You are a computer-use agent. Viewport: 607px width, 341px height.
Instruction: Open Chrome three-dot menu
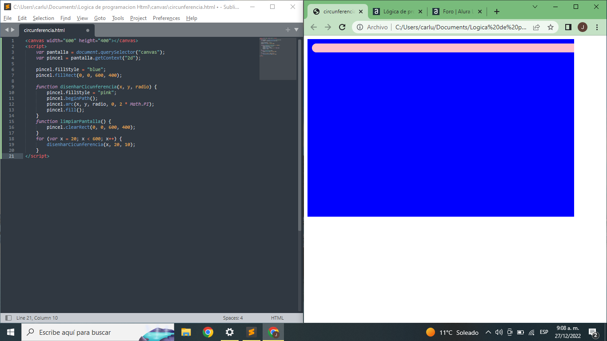pyautogui.click(x=597, y=27)
